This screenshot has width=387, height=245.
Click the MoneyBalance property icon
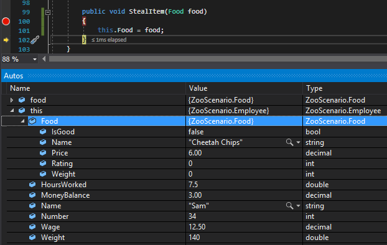pyautogui.click(x=32, y=195)
